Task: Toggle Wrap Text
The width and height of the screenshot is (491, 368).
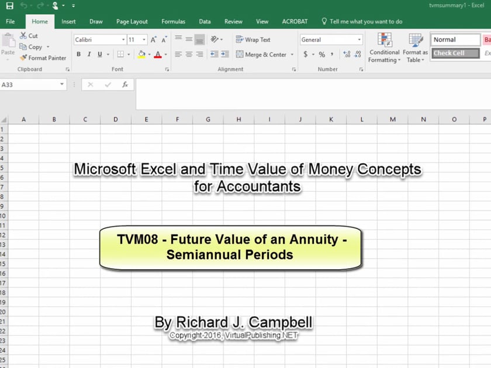Action: [253, 40]
